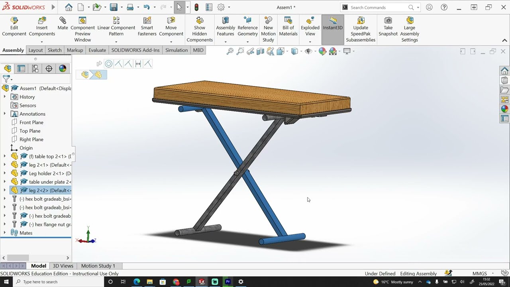Click the taskbar search box
510x287 pixels.
point(58,282)
